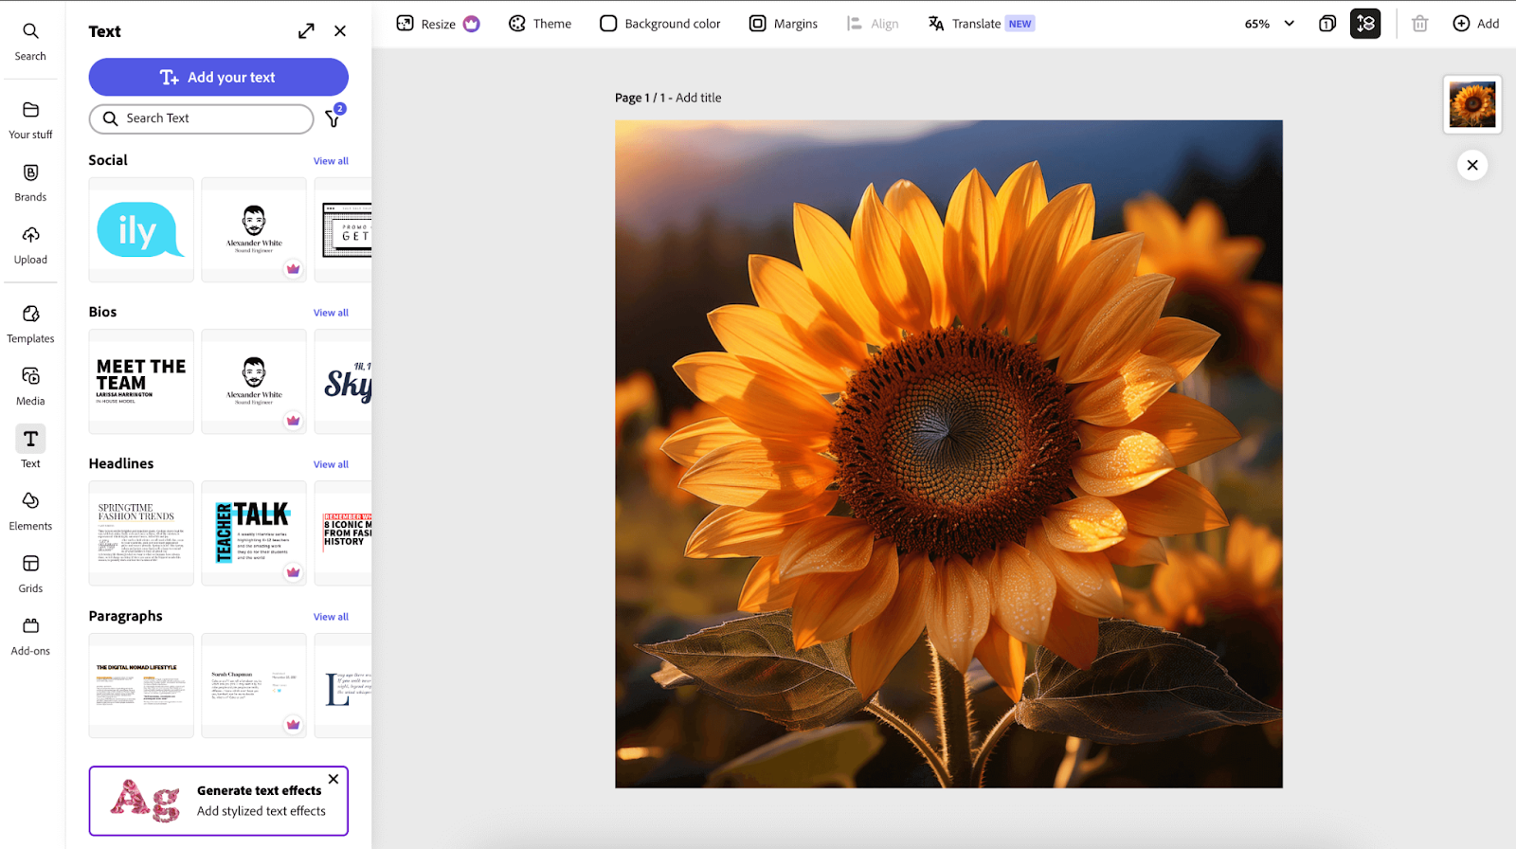Expand the Text panel to full view
Screen dimensions: 1516x849
point(306,31)
